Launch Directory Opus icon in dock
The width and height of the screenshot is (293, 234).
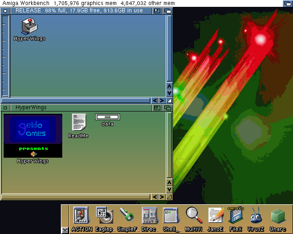tap(150, 219)
